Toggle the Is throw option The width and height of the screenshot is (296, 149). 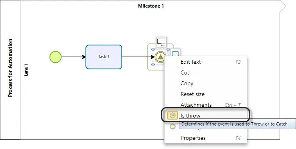pos(206,116)
